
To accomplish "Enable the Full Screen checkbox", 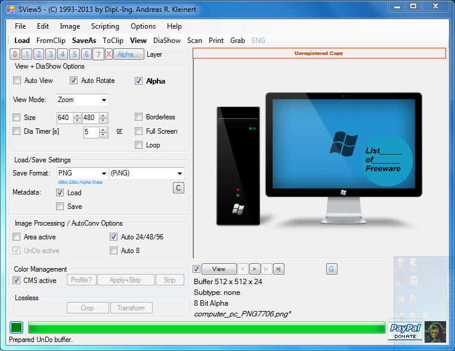I will [139, 131].
